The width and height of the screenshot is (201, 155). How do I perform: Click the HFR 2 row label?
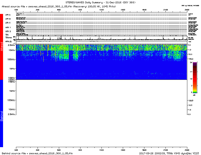[x=8, y=31]
